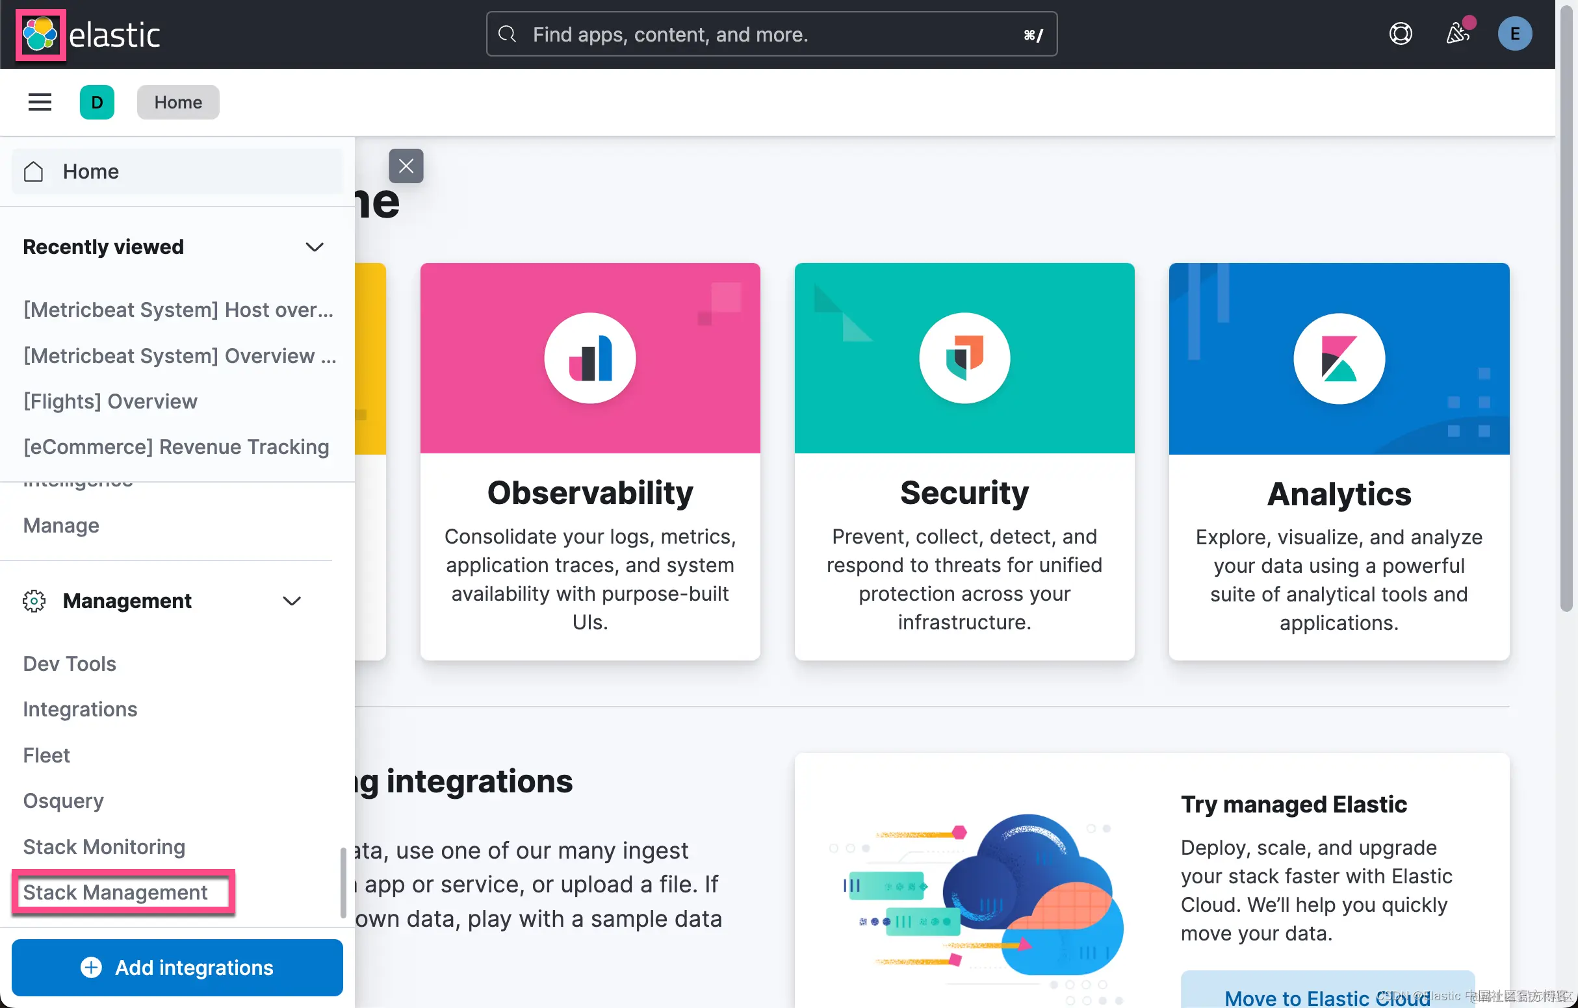Click the Security shield icon
The width and height of the screenshot is (1578, 1008).
point(964,359)
